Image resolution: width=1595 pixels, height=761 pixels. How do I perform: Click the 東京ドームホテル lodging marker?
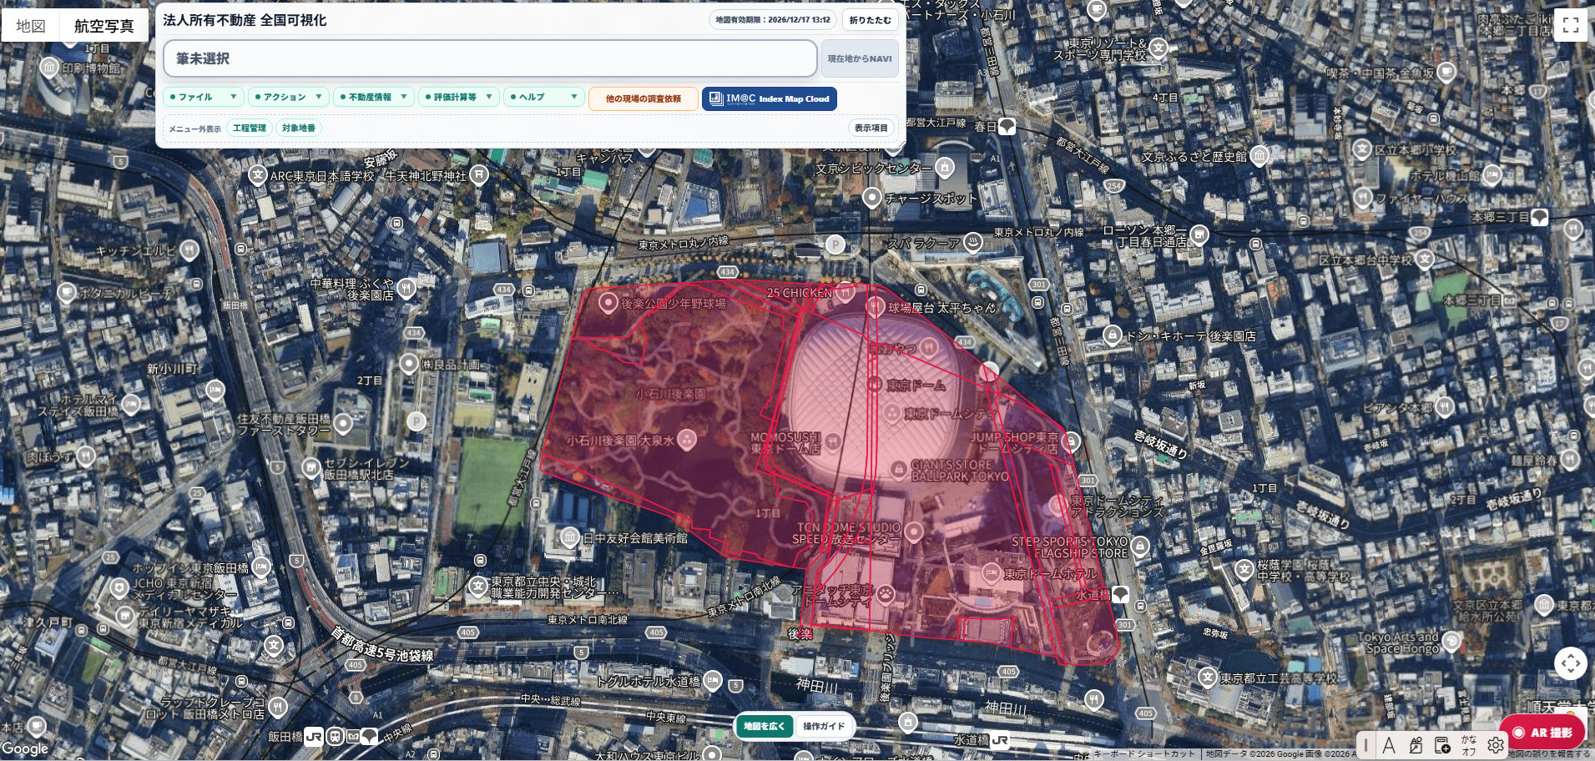point(991,572)
